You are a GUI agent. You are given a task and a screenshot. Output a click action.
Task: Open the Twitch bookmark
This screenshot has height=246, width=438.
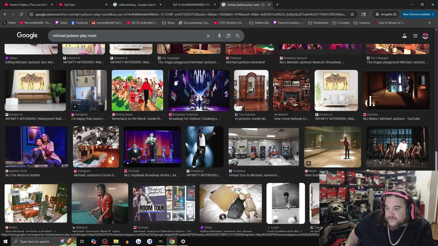61,23
